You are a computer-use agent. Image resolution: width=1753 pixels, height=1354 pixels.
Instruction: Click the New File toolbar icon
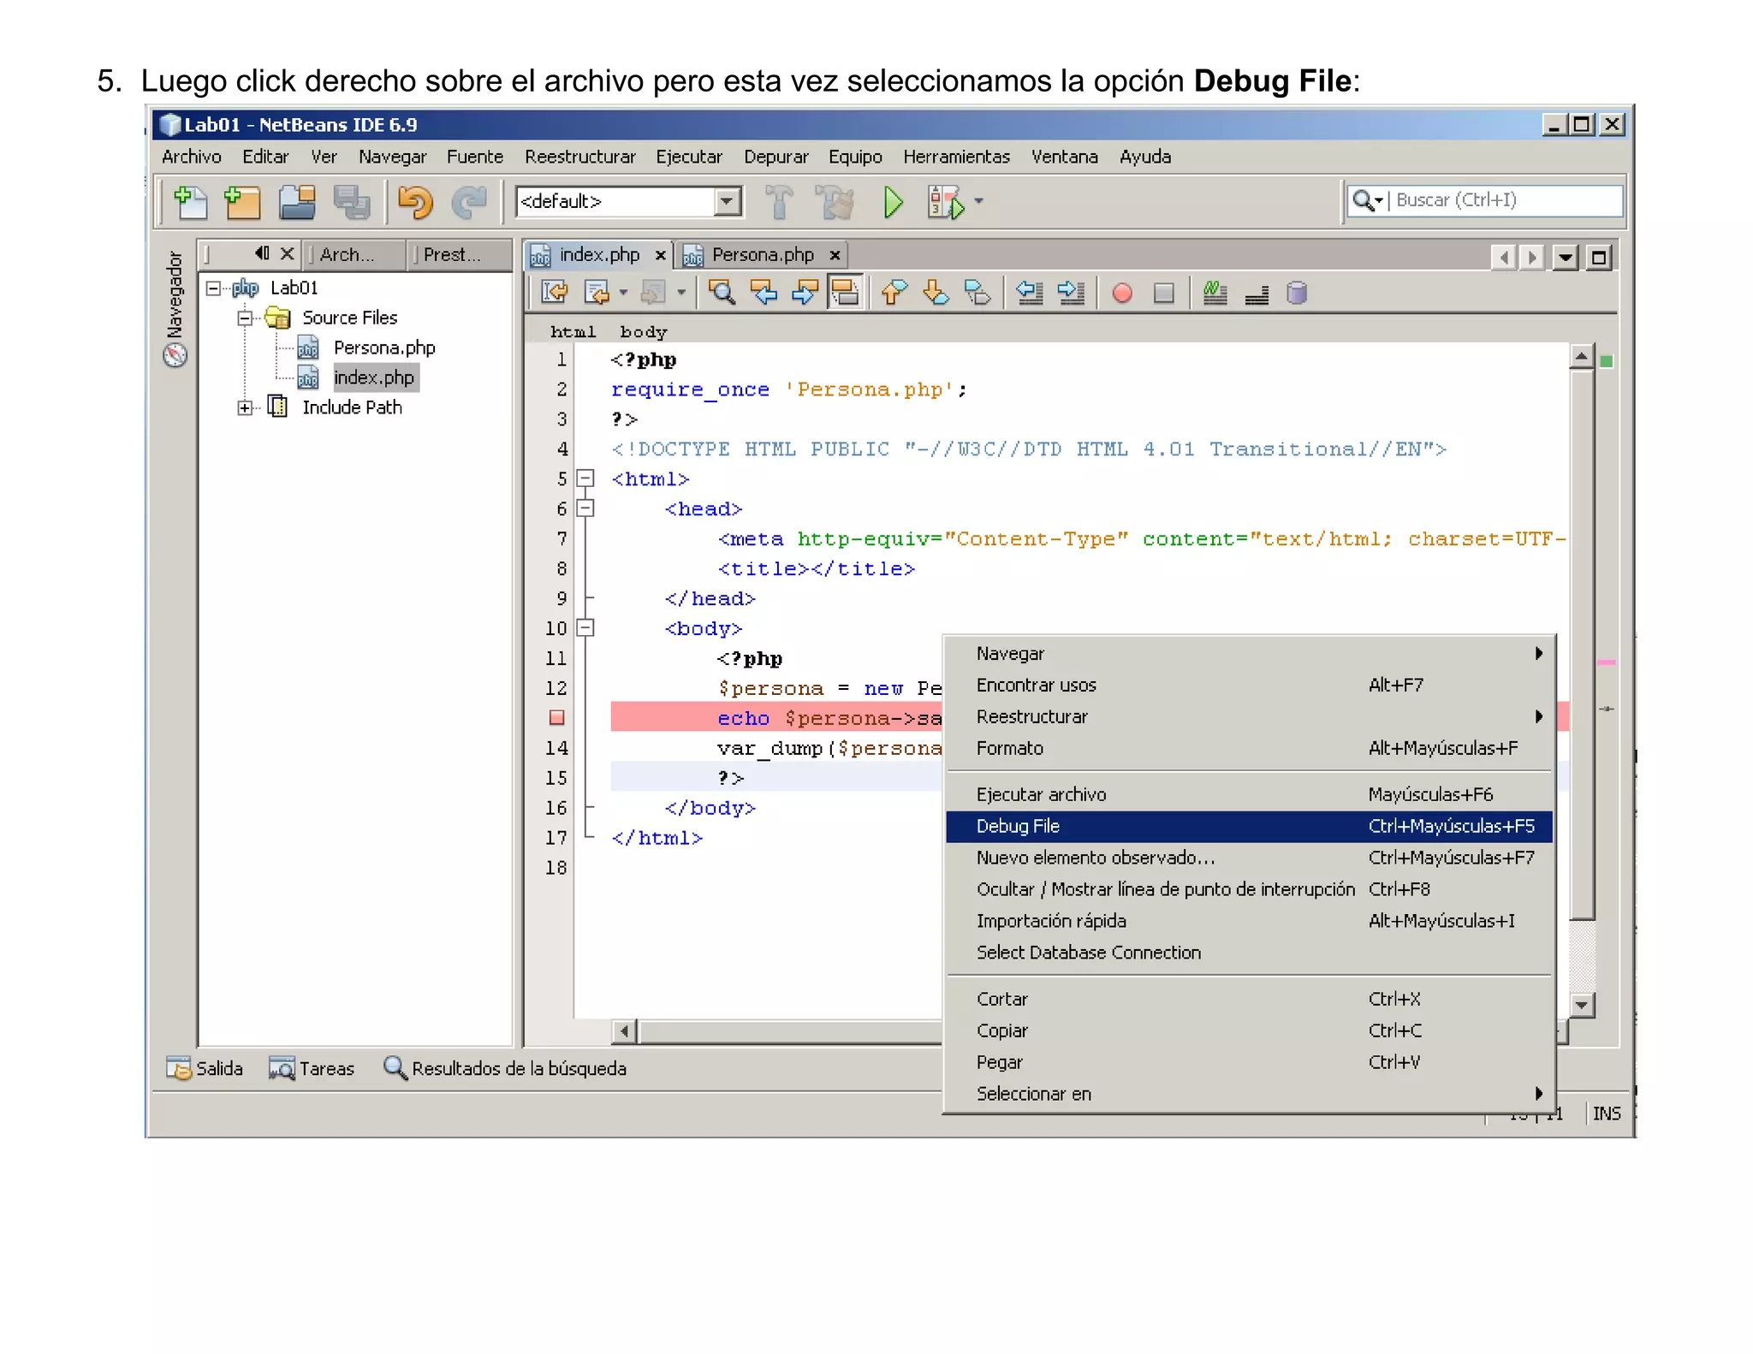(190, 203)
